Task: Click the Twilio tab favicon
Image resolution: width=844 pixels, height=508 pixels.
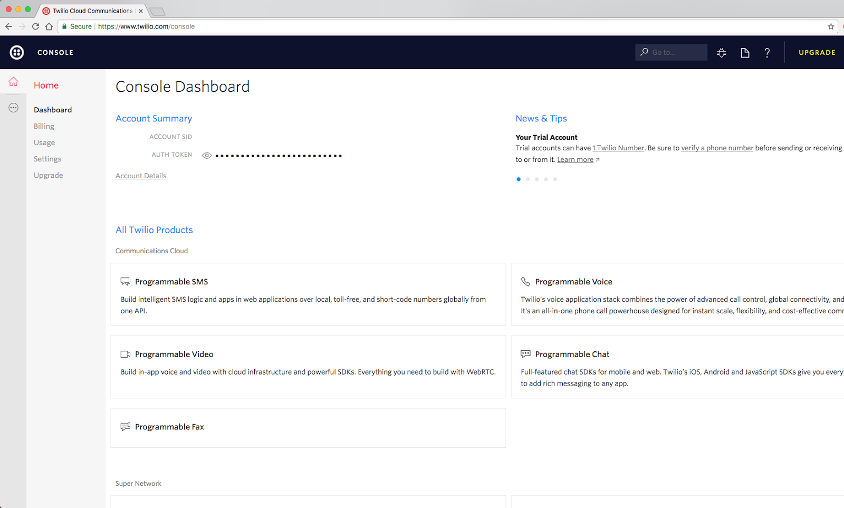Action: 46,11
